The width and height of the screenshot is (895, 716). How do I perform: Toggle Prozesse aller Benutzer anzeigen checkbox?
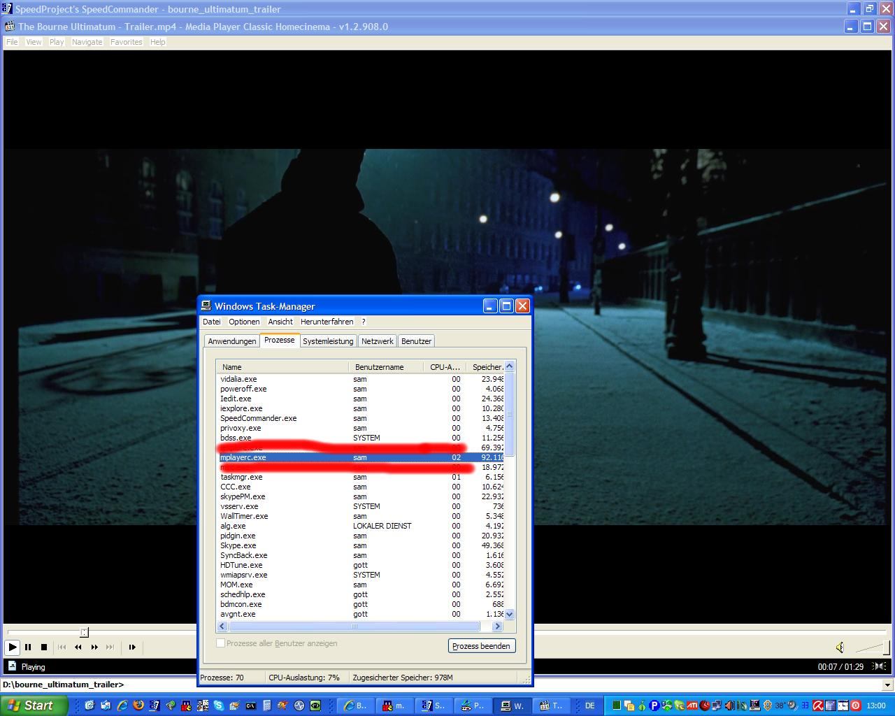[221, 643]
